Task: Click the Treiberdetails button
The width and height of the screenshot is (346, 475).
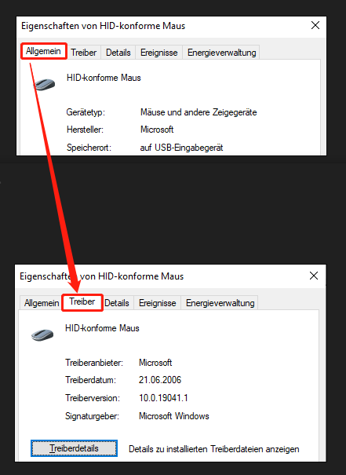Action: (x=74, y=448)
